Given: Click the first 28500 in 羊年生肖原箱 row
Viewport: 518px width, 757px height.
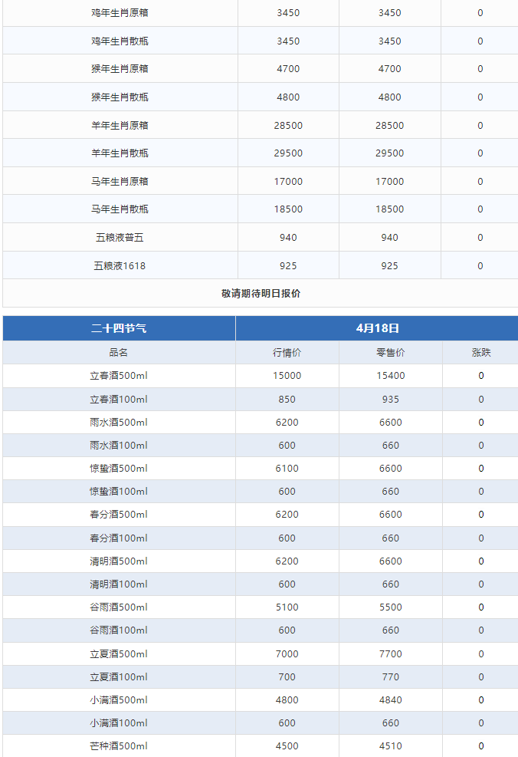Looking at the screenshot, I should point(288,126).
